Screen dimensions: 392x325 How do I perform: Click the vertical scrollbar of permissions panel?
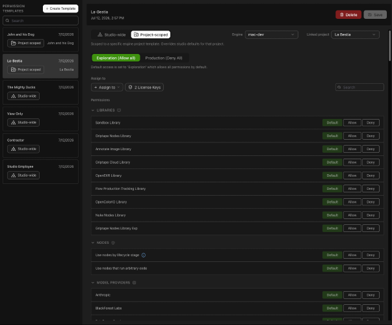coord(389,45)
